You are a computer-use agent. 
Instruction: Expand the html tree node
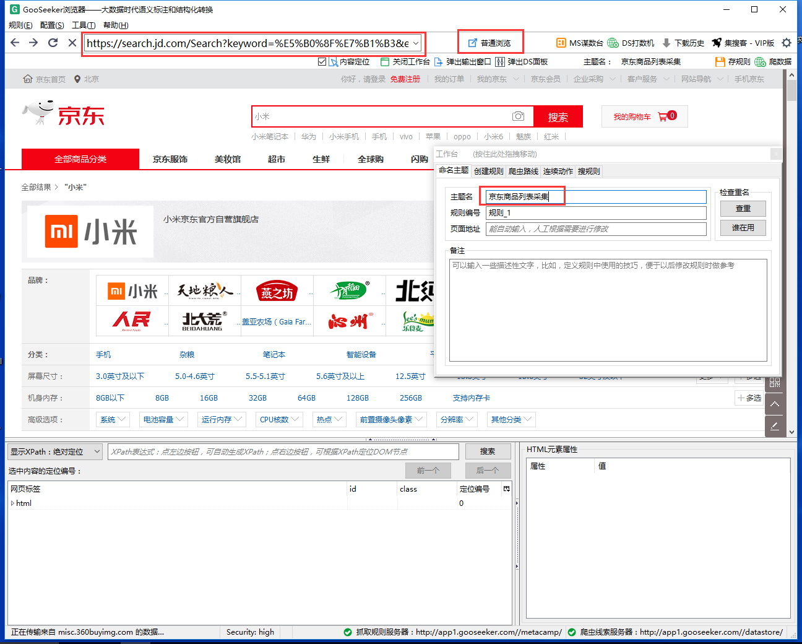(12, 503)
